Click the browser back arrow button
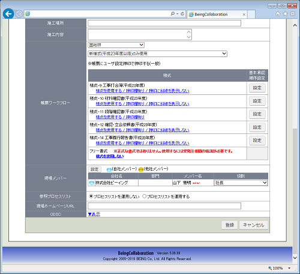 pyautogui.click(x=8, y=14)
